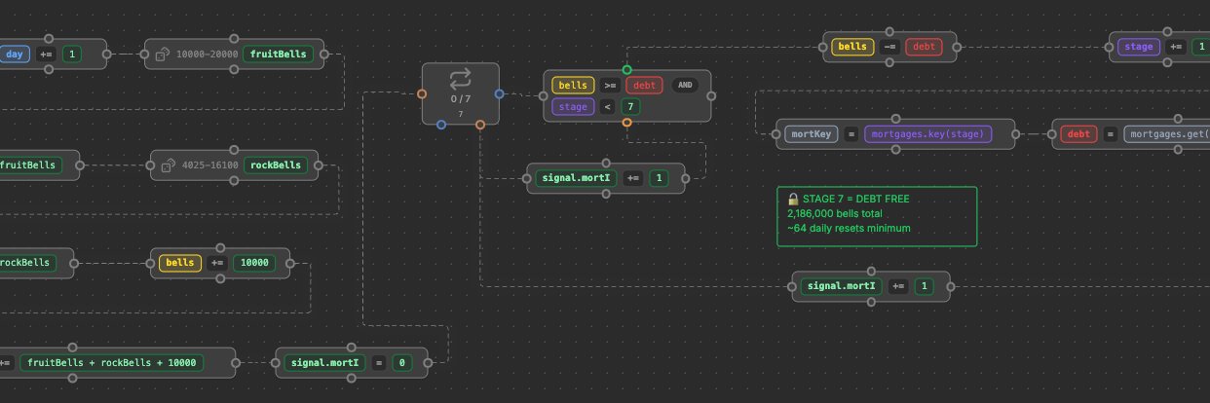The image size is (1210, 403).
Task: Click the lock icon in the STAGE 7 note
Action: [793, 199]
